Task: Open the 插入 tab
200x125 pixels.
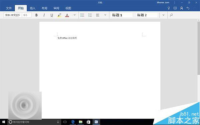Action: (x=33, y=8)
